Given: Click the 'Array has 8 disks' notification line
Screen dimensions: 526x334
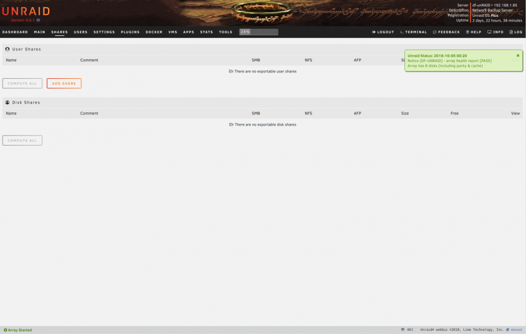Looking at the screenshot, I should [x=445, y=66].
